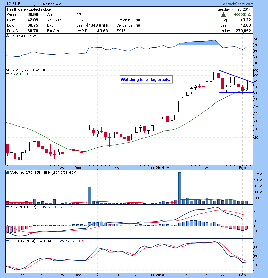The image size is (268, 278).
Task: Click the Full STO %D value 32.65
Action: point(78,241)
